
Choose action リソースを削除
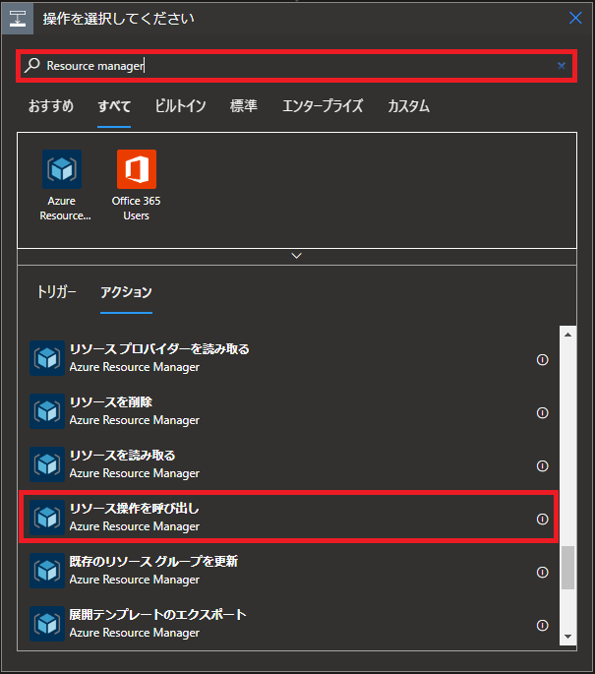pyautogui.click(x=289, y=411)
